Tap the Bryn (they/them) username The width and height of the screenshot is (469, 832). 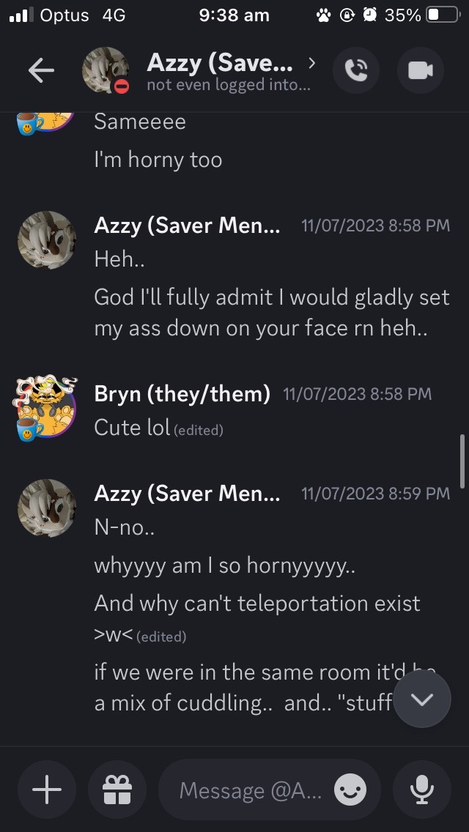click(x=182, y=394)
